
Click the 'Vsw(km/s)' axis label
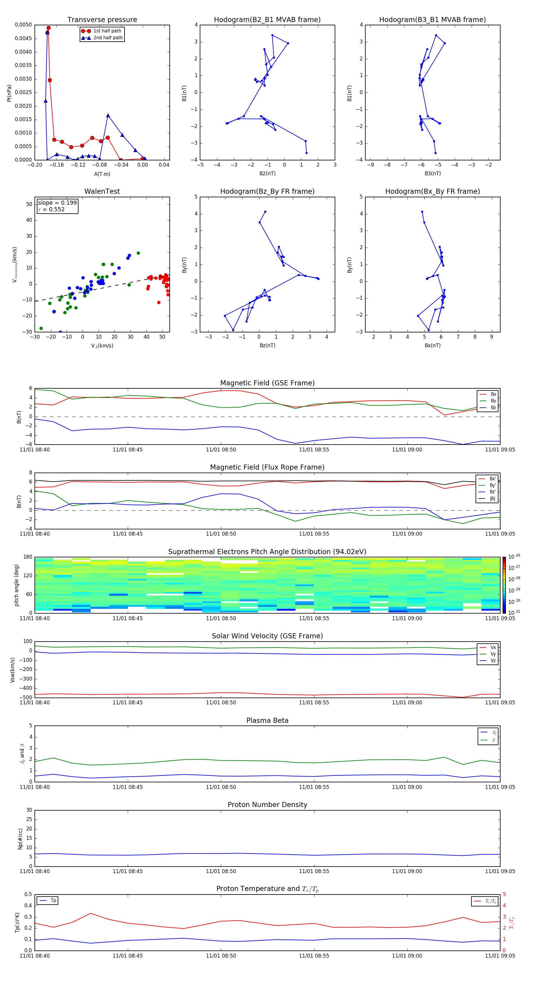pos(12,670)
